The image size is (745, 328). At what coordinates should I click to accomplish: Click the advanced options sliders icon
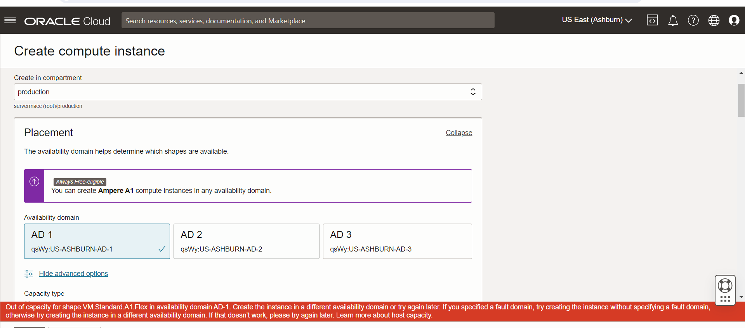[x=29, y=274]
